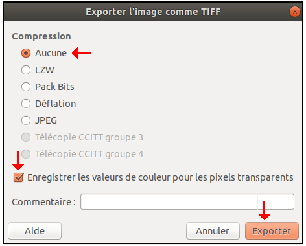Cancel with the Annuler button

pos(213,231)
